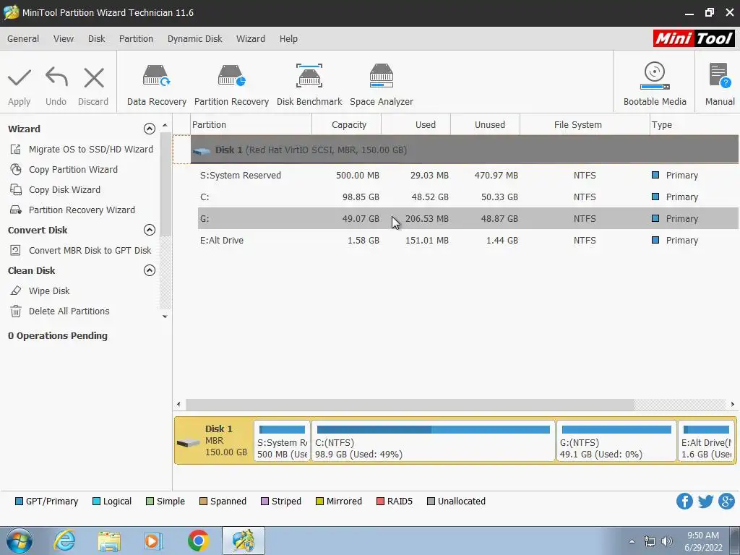Click the taskbar clock showing 9:50 AM
740x555 pixels.
[x=703, y=541]
